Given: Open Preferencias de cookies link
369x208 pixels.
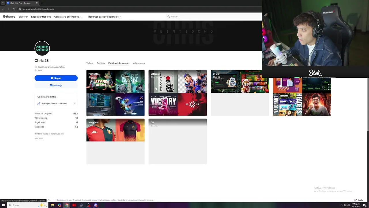Looking at the screenshot, I should tap(107, 200).
